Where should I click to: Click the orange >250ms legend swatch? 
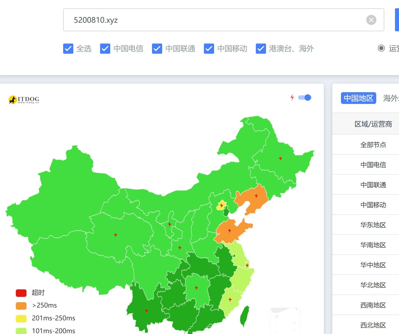click(x=21, y=305)
